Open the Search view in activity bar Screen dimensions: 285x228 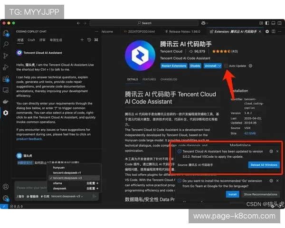6,44
